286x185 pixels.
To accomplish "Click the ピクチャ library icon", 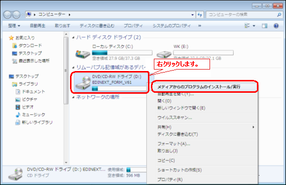I will click(x=18, y=100).
